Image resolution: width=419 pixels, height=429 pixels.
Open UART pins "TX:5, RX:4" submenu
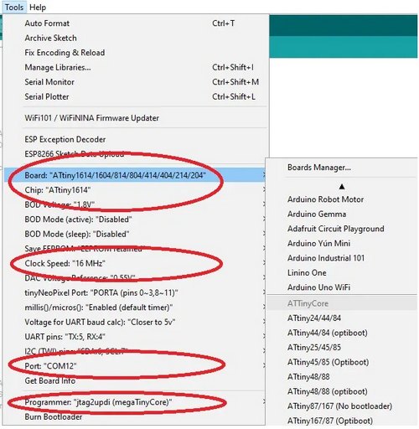click(136, 337)
